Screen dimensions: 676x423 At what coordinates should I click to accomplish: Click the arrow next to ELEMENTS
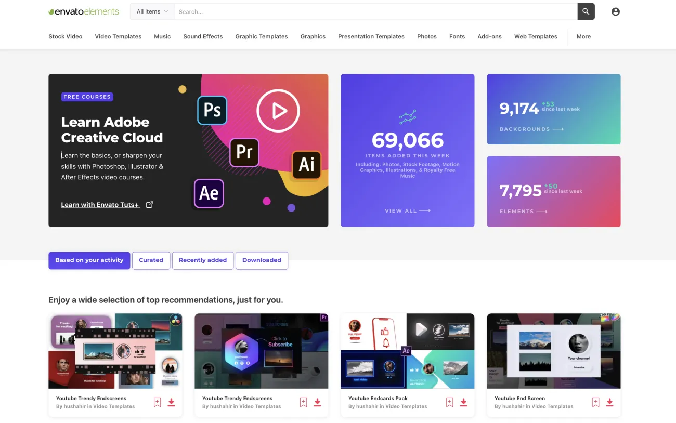(542, 212)
